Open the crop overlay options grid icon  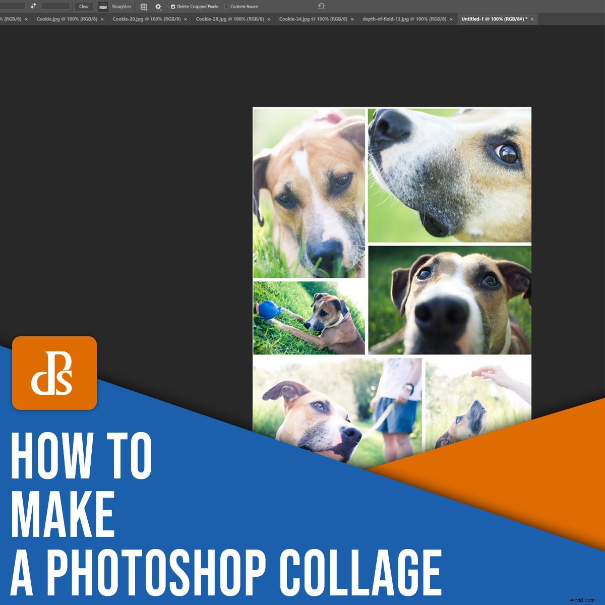[x=144, y=6]
